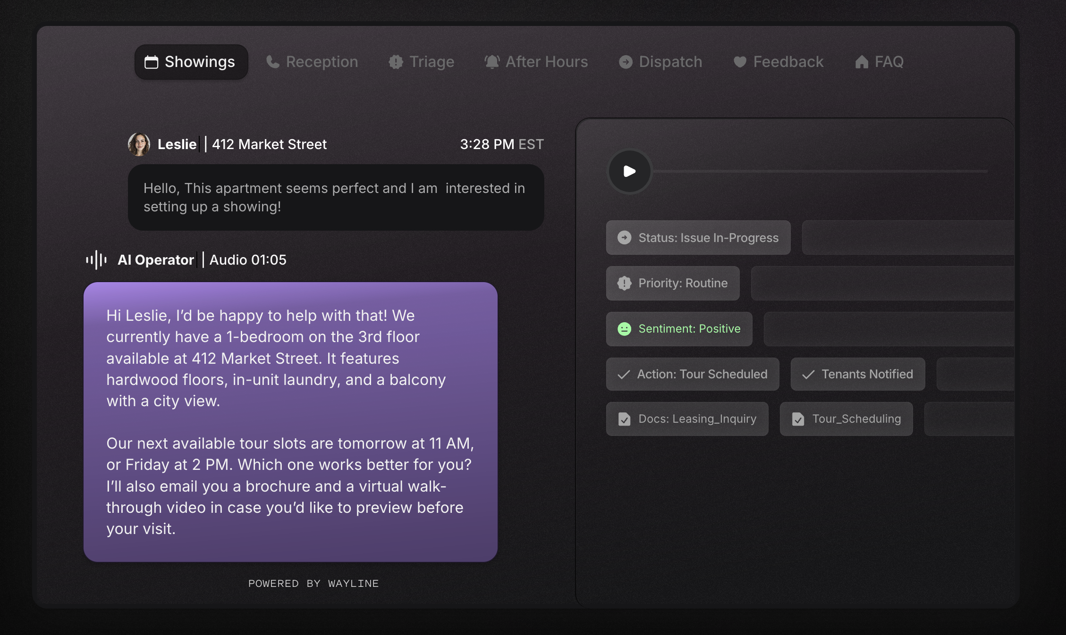This screenshot has height=635, width=1066.
Task: Click the phone icon beside Reception
Action: pos(273,62)
